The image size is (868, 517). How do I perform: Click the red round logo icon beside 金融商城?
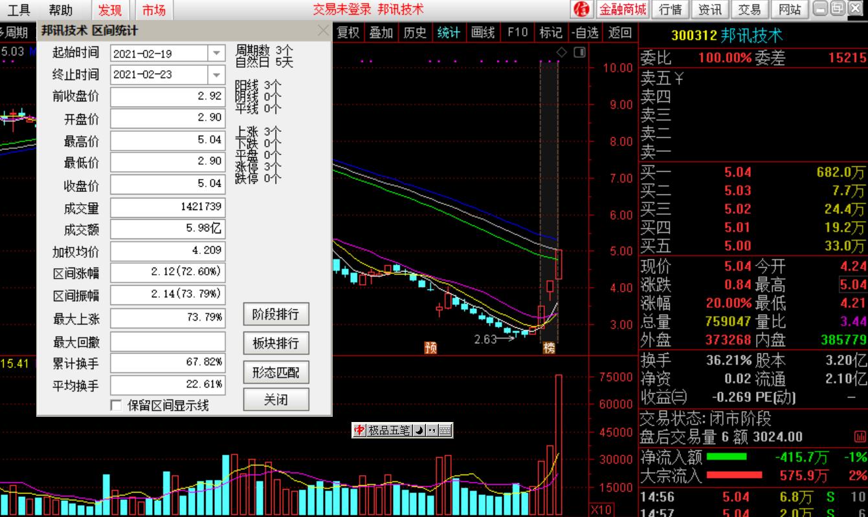pos(582,9)
